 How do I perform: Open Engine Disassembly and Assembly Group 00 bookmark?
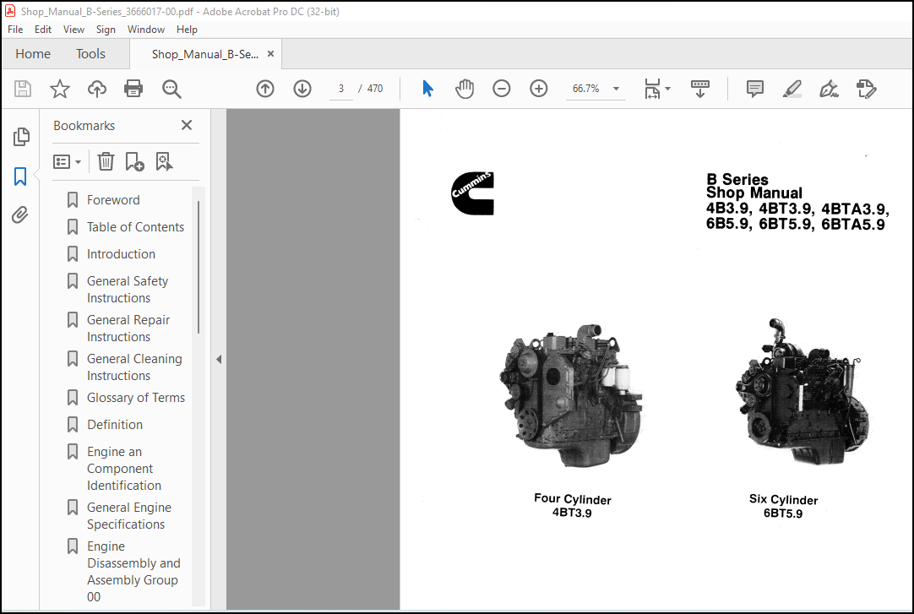(133, 572)
